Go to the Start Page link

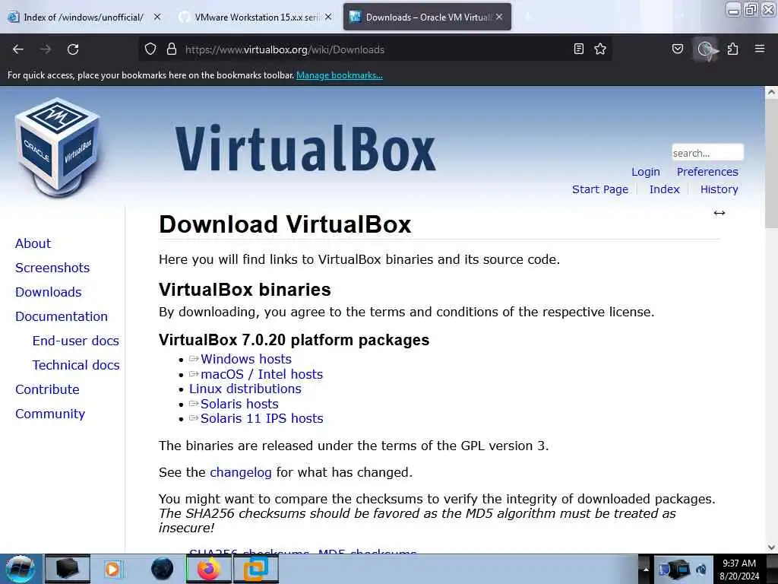click(x=600, y=189)
